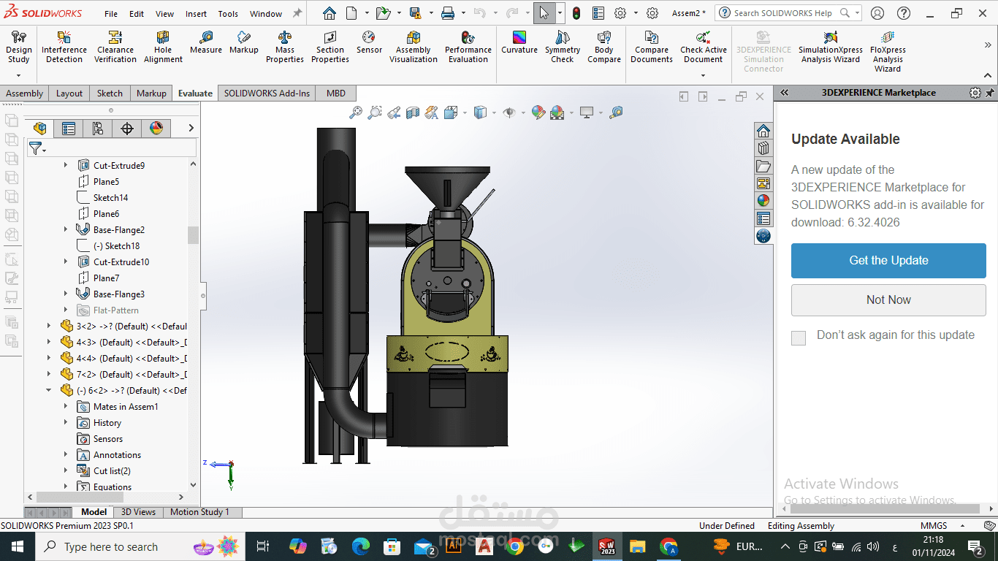The height and width of the screenshot is (561, 998).
Task: Open Clearance Verification
Action: coord(115,48)
